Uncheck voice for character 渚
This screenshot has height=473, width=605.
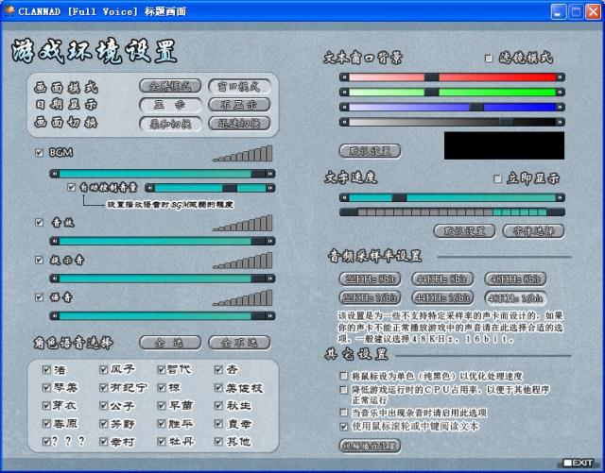click(46, 370)
